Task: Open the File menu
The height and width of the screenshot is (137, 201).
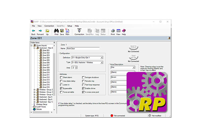Action: coord(33,26)
